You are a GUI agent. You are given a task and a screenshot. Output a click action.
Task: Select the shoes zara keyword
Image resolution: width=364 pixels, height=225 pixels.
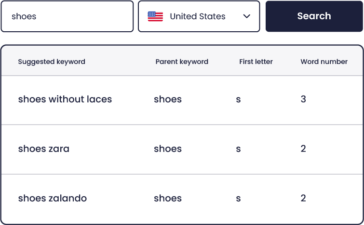[x=44, y=149]
